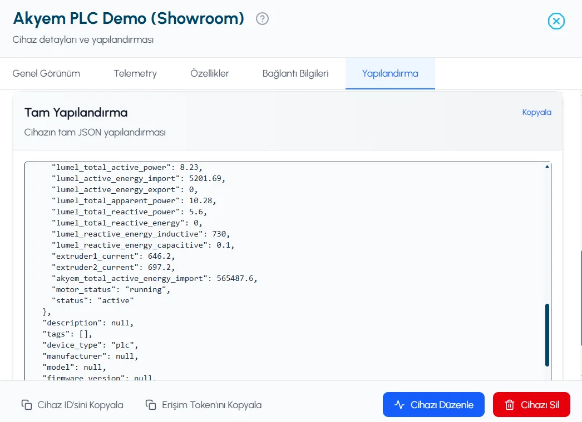Click the "extruder2_current": 697.2 line
This screenshot has width=582, height=422.
coord(113,268)
